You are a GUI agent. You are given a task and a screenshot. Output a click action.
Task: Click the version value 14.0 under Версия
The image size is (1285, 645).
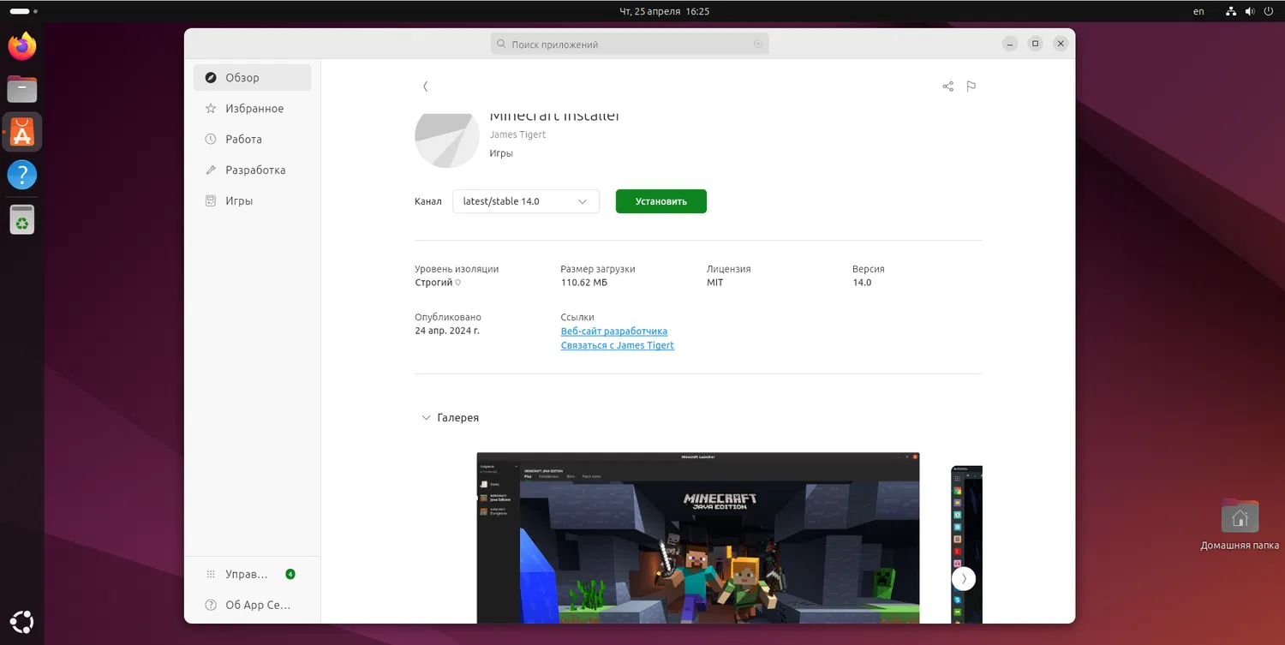point(862,283)
